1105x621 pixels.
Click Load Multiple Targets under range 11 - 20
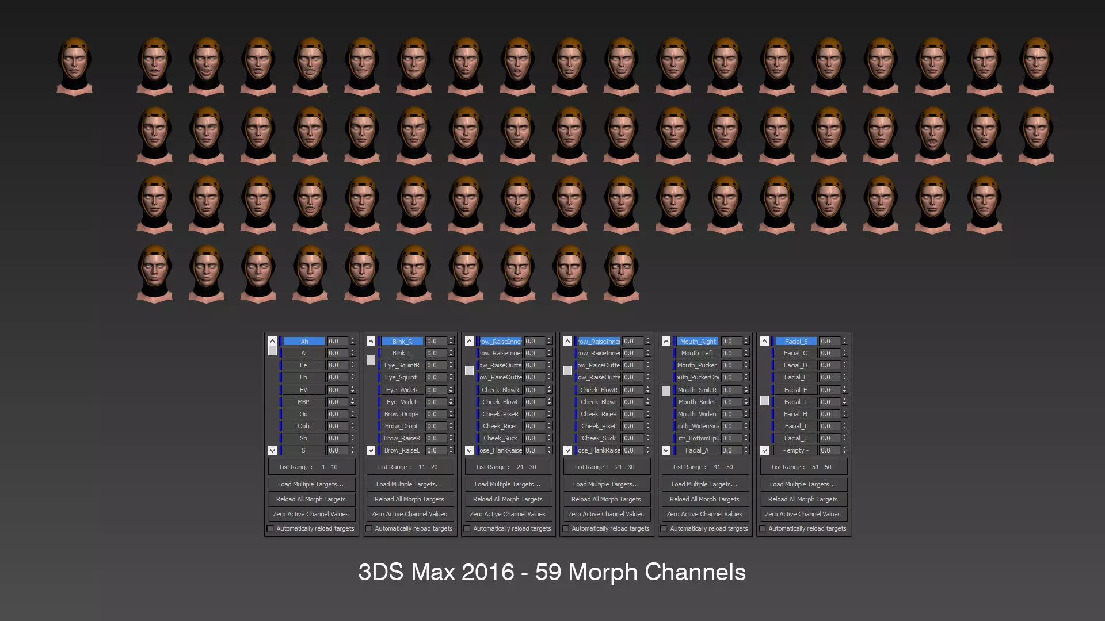pyautogui.click(x=409, y=484)
